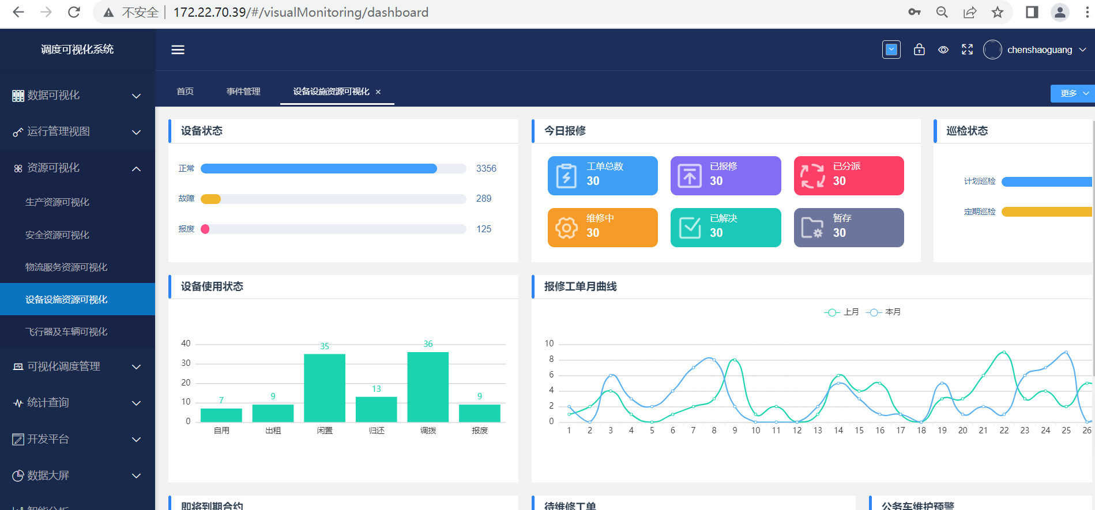Viewport: 1095px width, 510px height.
Task: Open the 更多 dropdown button
Action: coord(1073,93)
